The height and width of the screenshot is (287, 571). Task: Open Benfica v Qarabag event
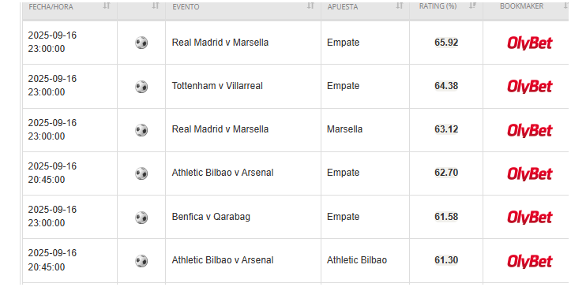(211, 217)
